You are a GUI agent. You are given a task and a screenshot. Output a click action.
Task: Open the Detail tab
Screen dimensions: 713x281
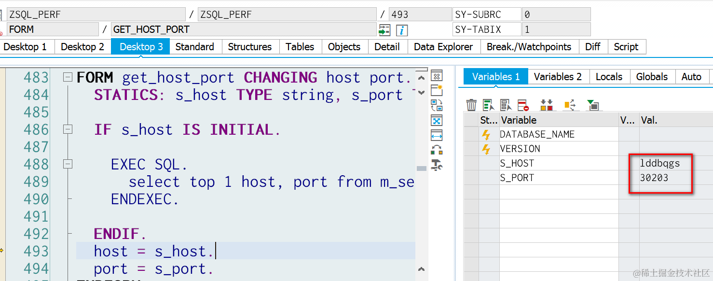click(x=387, y=47)
